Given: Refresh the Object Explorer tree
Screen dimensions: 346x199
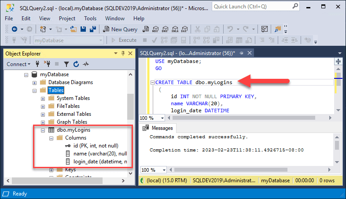Looking at the screenshot, I should tap(76, 64).
